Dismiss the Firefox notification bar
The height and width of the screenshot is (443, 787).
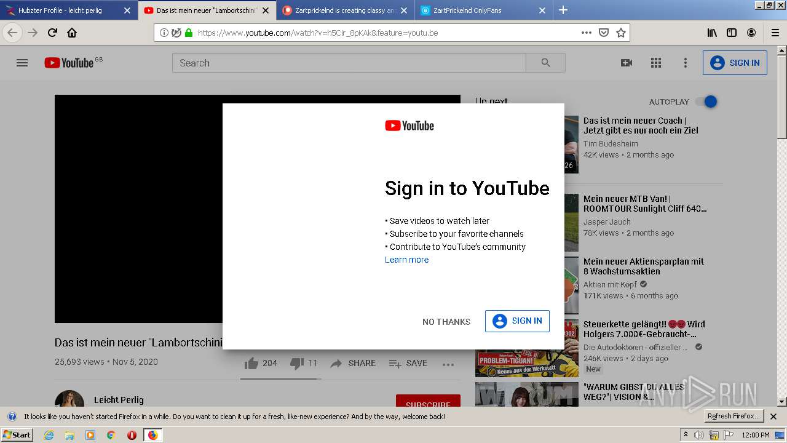tap(773, 417)
